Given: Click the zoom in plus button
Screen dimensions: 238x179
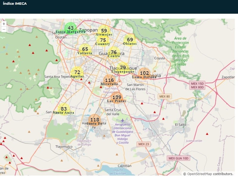Looking at the screenshot, I should pyautogui.click(x=4, y=24).
